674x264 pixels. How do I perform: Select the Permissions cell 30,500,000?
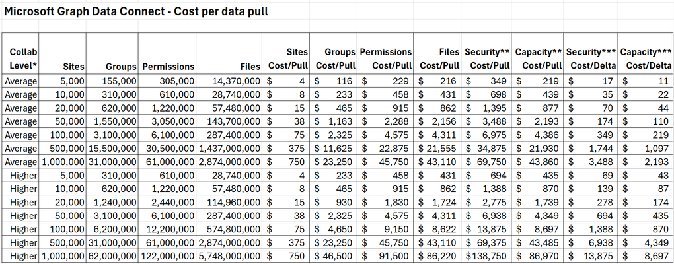click(x=167, y=148)
